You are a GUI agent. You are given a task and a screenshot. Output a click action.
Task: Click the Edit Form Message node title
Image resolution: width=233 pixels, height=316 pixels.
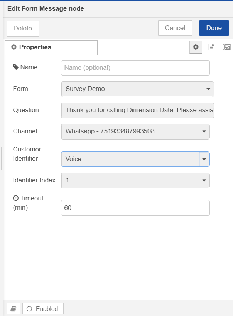tap(46, 8)
